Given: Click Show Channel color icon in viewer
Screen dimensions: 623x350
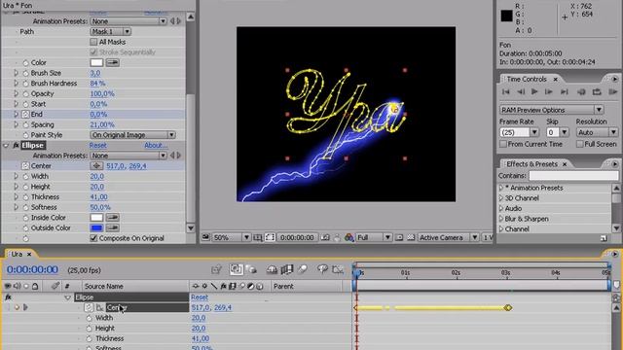Looking at the screenshot, I should click(348, 237).
